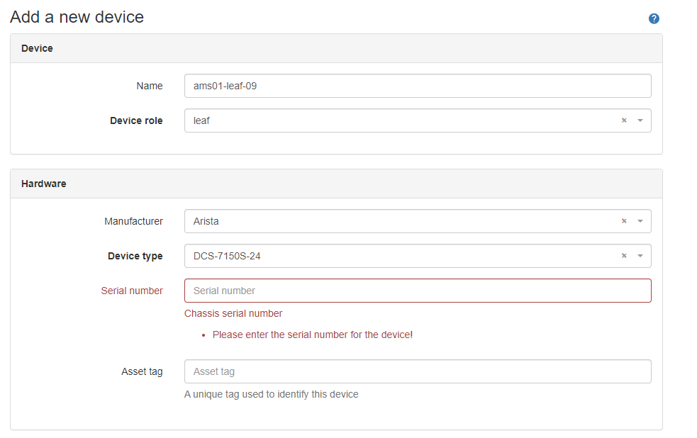This screenshot has width=697, height=438.
Task: Click the 'DCS-7150S-24' device type value
Action: [227, 256]
